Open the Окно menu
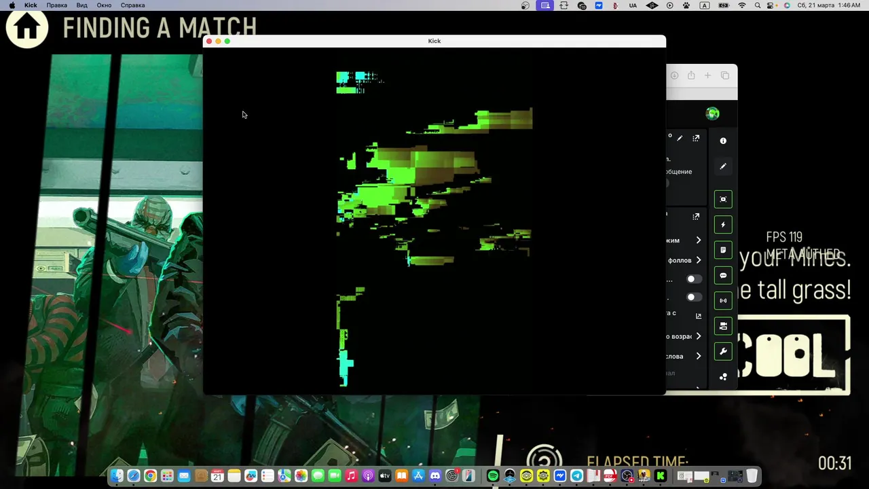869x489 pixels. coord(104,5)
